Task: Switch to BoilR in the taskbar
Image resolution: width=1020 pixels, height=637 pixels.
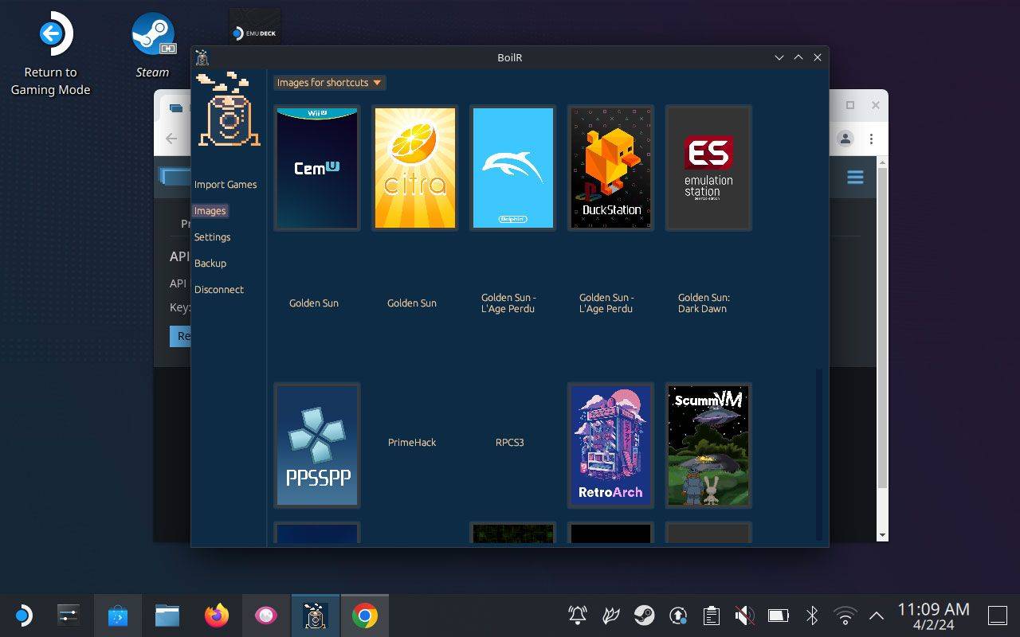Action: pyautogui.click(x=316, y=616)
